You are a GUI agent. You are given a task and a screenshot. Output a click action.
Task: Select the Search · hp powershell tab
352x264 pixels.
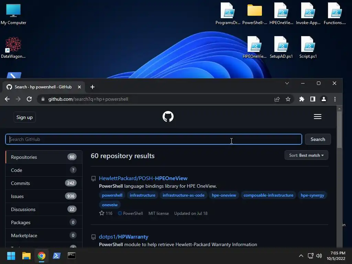pyautogui.click(x=43, y=87)
